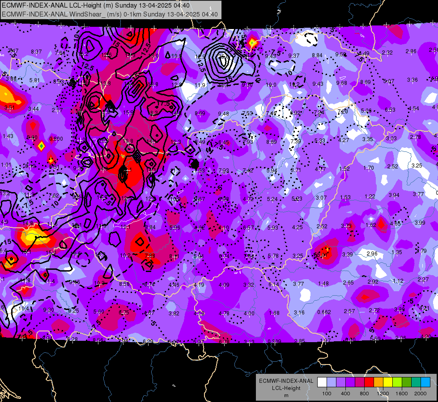This screenshot has height=402, width=438.
Task: Click the map value 3.16
Action: [299, 312]
